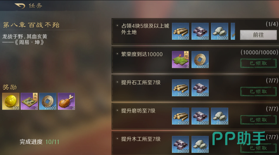Viewport: 279px width, 155px height.
Task: Click 已领取 button for 提升磨坊至7级
Action: pyautogui.click(x=258, y=120)
